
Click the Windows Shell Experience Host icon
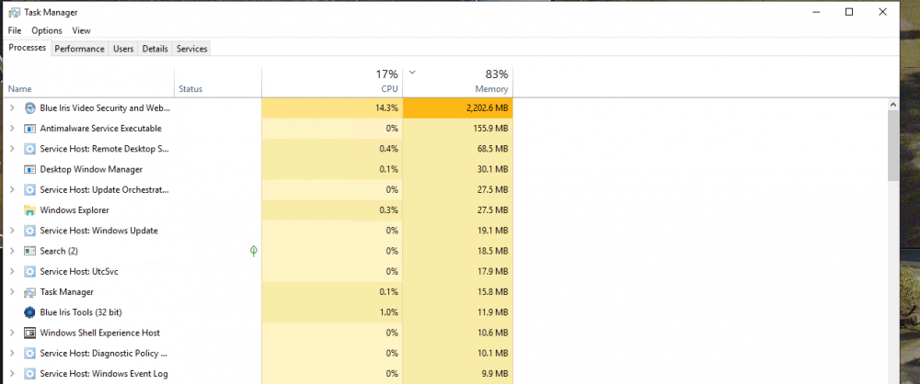tap(30, 333)
